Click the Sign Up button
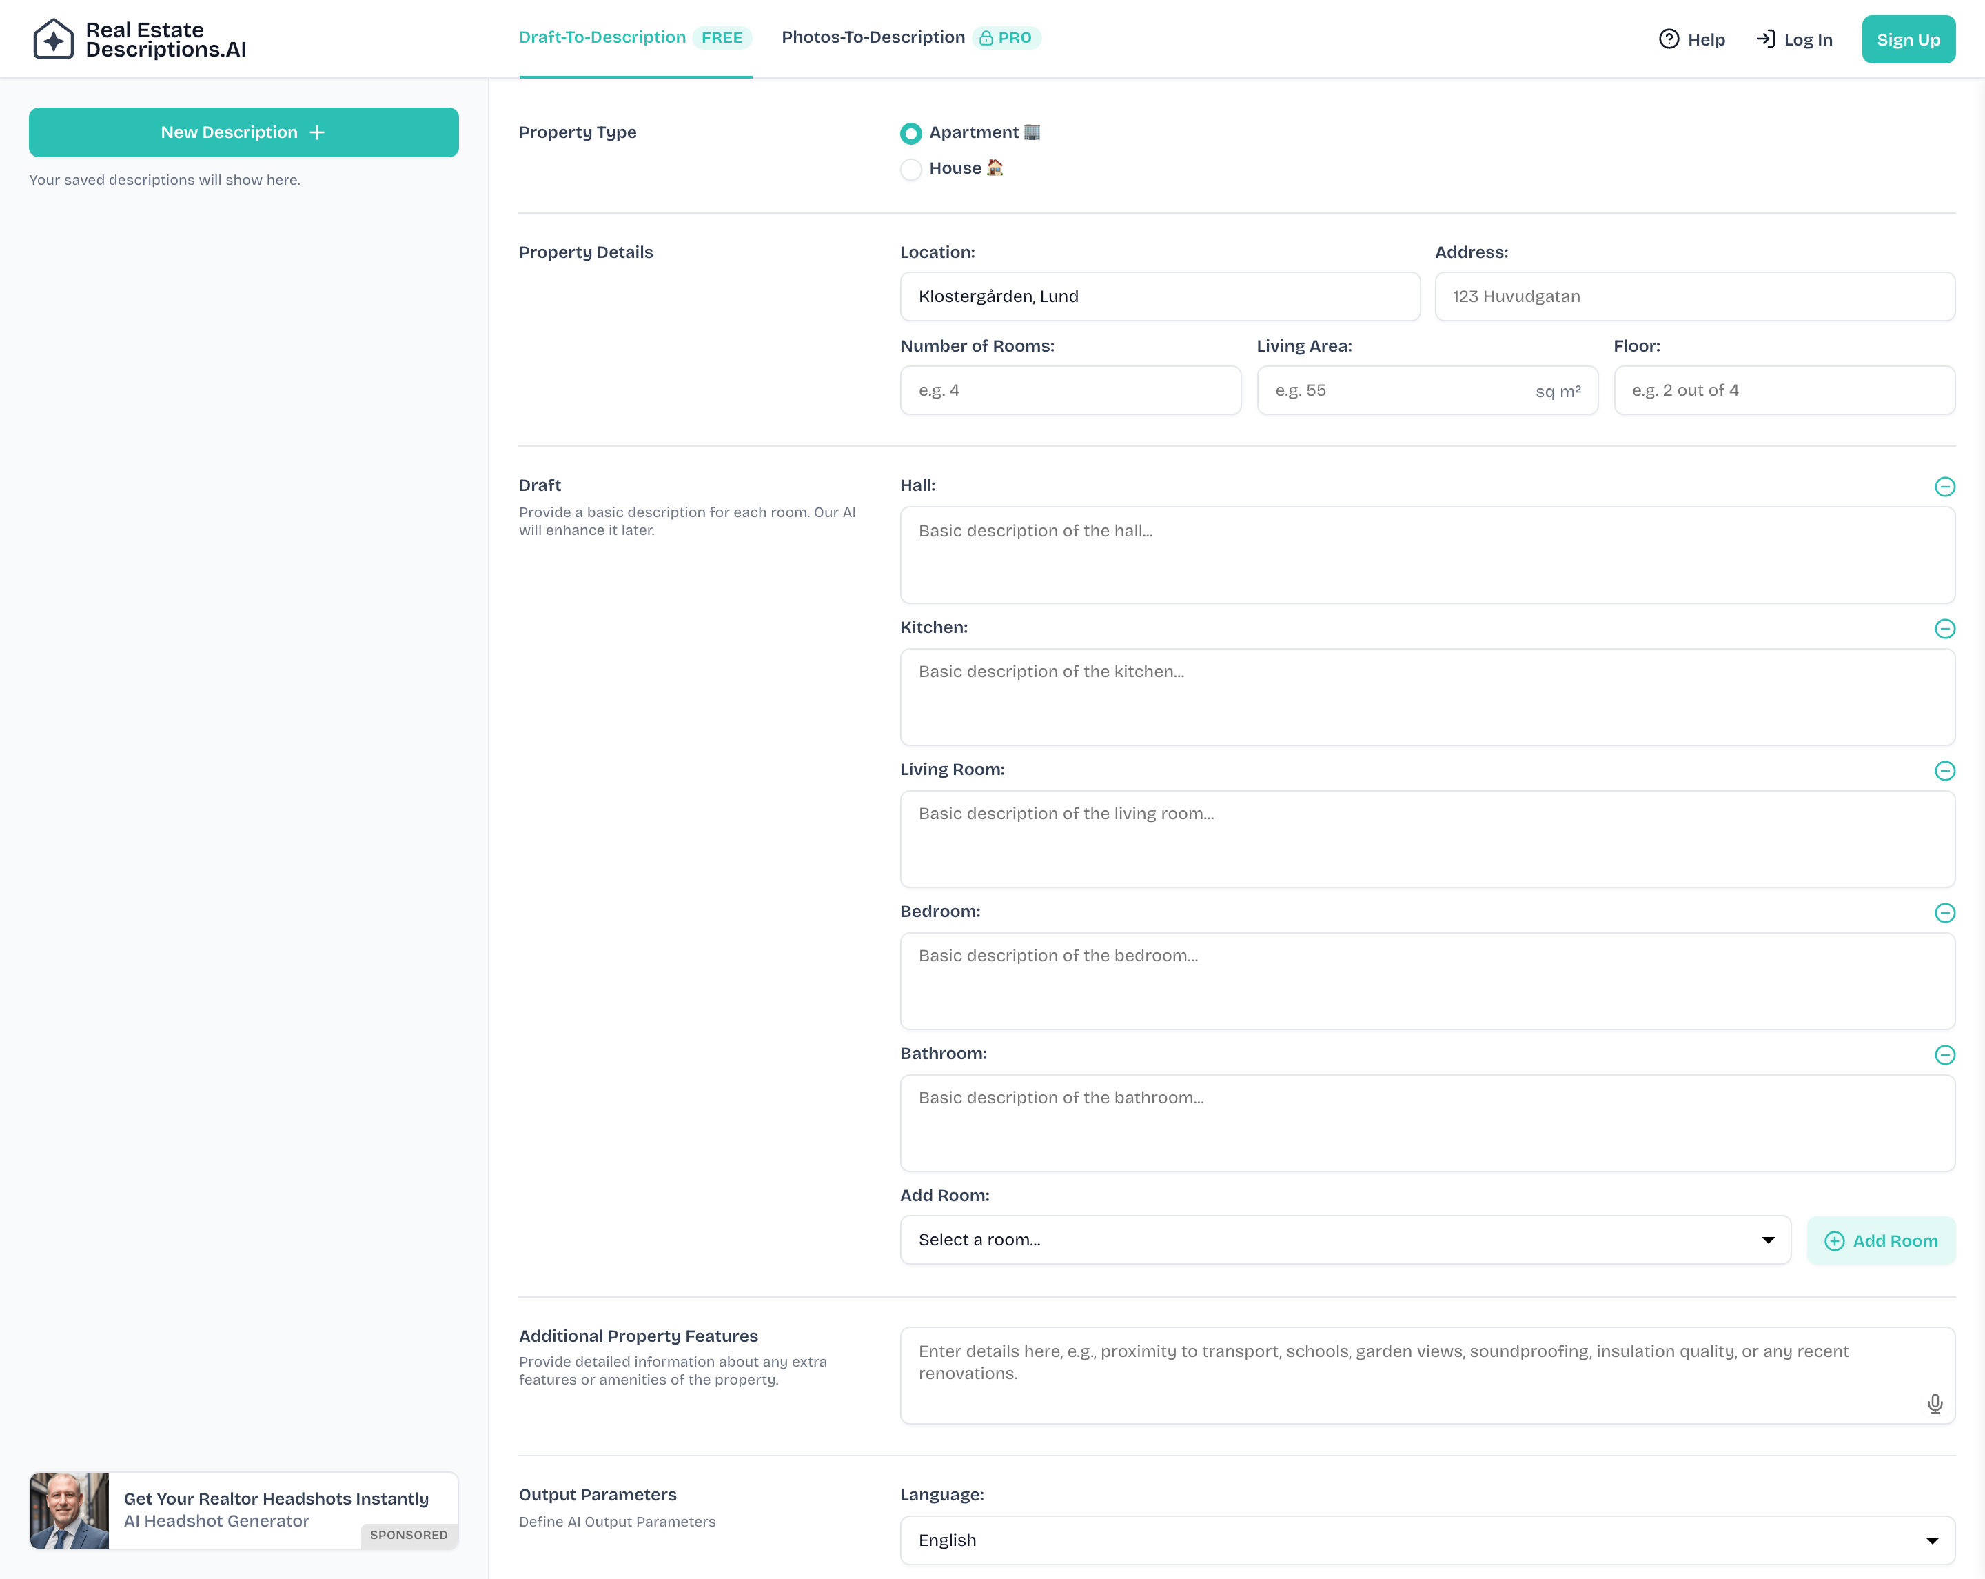The height and width of the screenshot is (1579, 1985). point(1908,39)
